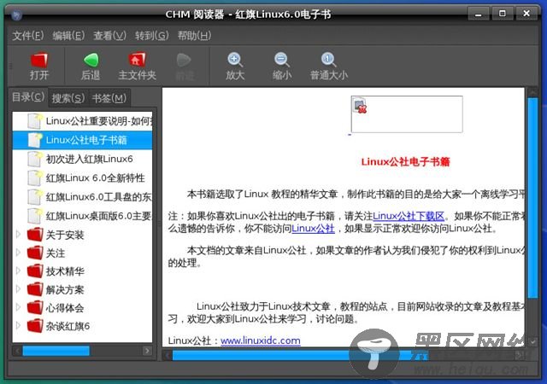Viewport: 547px width, 384px height.
Task: Open the 帮助(H) menu
Action: [x=194, y=36]
